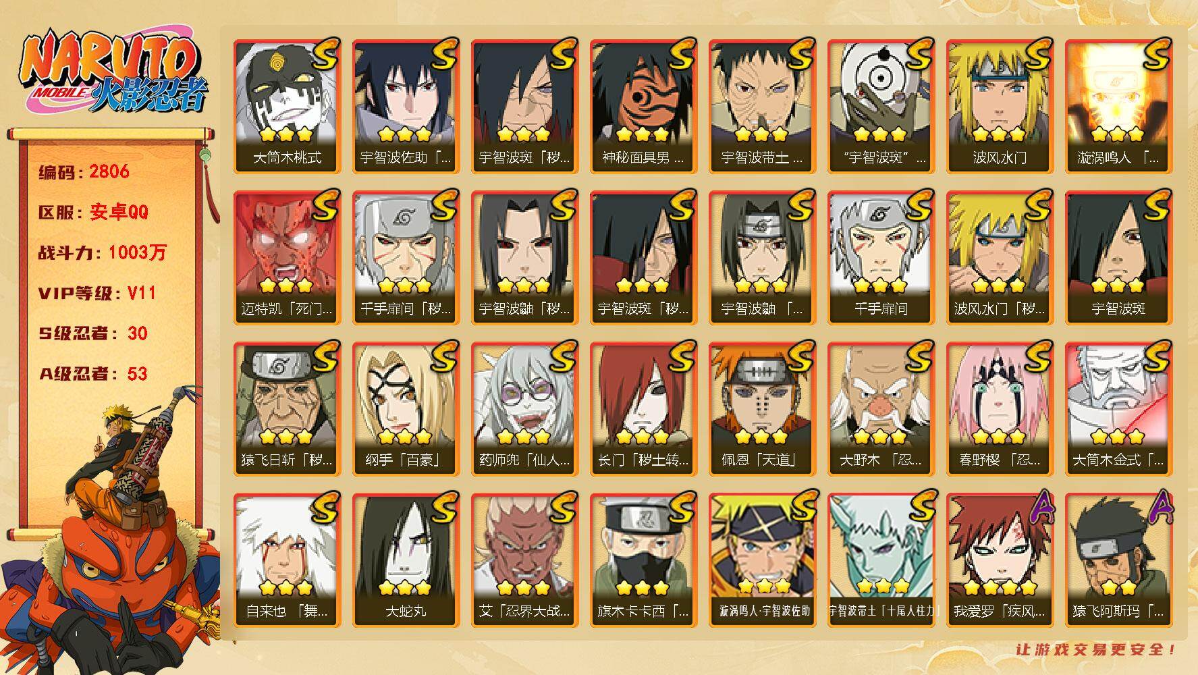
Task: Open the 波风水门 card in top row
Action: point(1000,106)
